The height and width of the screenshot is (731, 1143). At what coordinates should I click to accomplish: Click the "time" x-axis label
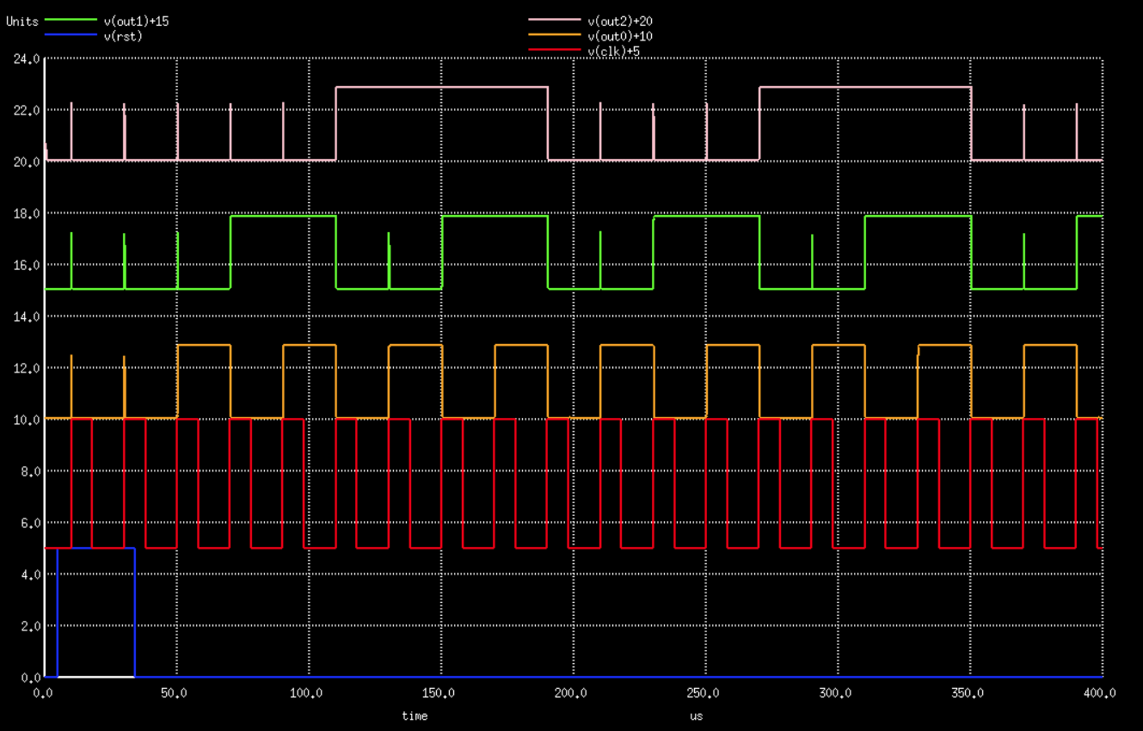pyautogui.click(x=415, y=716)
